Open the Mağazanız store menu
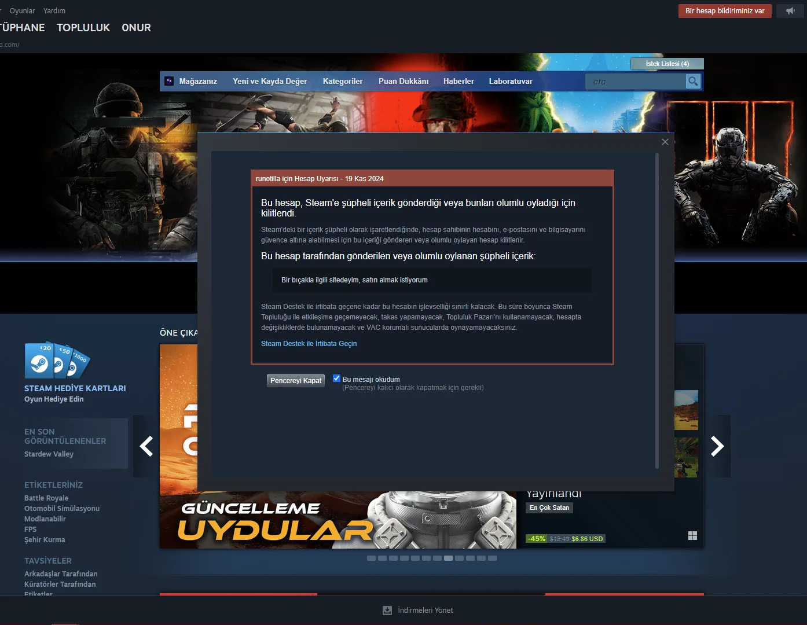807x625 pixels. [x=198, y=82]
